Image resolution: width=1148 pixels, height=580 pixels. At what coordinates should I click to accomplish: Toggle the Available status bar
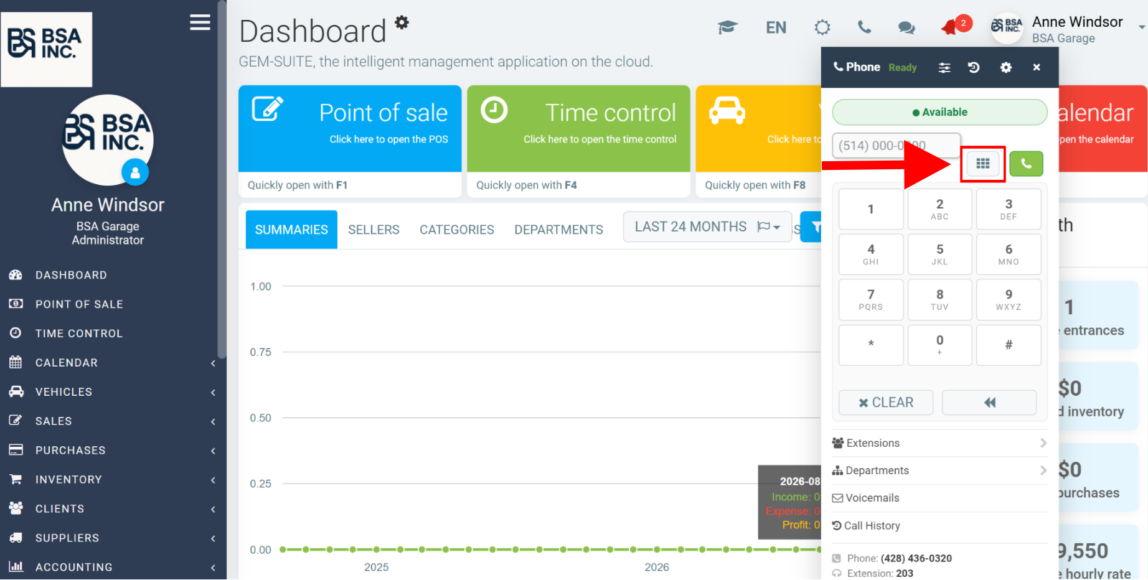939,112
